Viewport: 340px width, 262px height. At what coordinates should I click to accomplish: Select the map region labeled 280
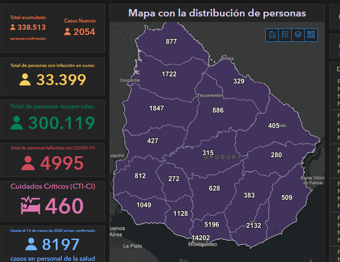click(276, 155)
